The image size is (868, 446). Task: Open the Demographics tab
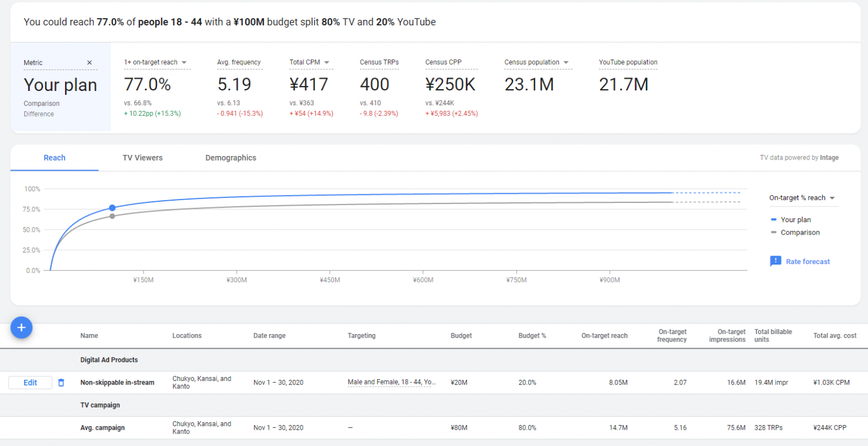(231, 158)
